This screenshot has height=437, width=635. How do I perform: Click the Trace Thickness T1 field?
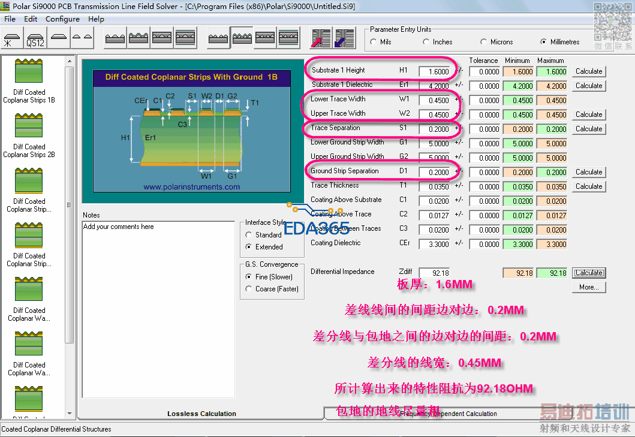coord(434,186)
